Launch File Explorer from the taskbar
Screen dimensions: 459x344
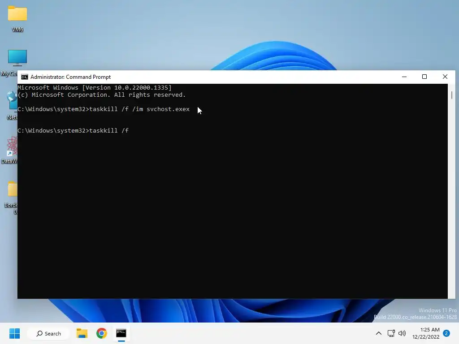tap(82, 333)
